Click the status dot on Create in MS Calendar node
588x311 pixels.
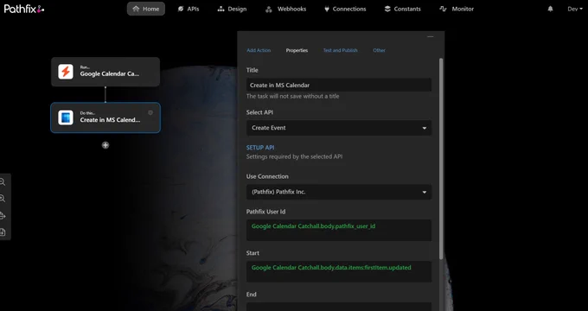150,112
